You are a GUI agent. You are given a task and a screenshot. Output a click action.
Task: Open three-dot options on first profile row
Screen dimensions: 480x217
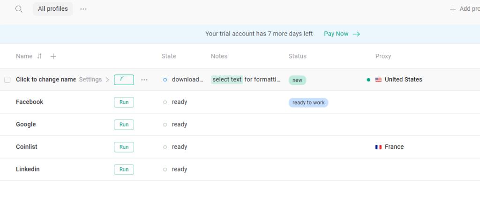click(x=144, y=80)
